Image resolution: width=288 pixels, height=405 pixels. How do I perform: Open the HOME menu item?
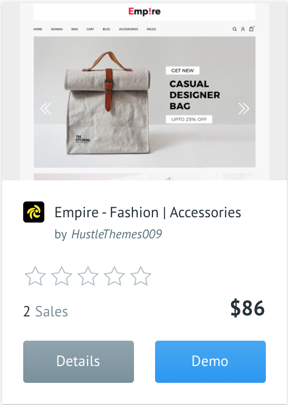(37, 29)
